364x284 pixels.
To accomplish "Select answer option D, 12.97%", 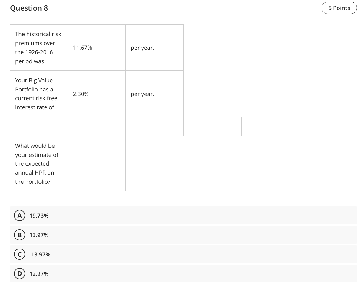I will click(39, 274).
